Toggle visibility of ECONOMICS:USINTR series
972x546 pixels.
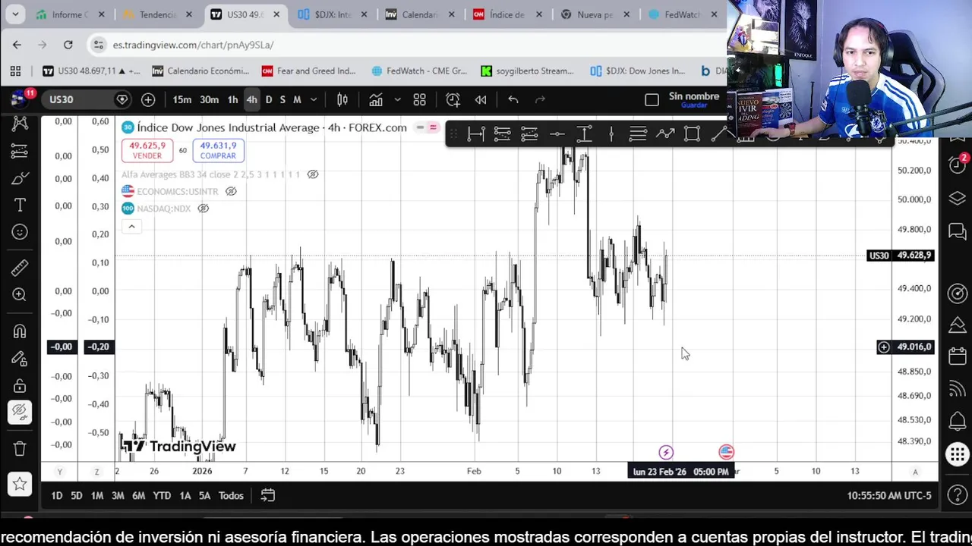click(231, 191)
